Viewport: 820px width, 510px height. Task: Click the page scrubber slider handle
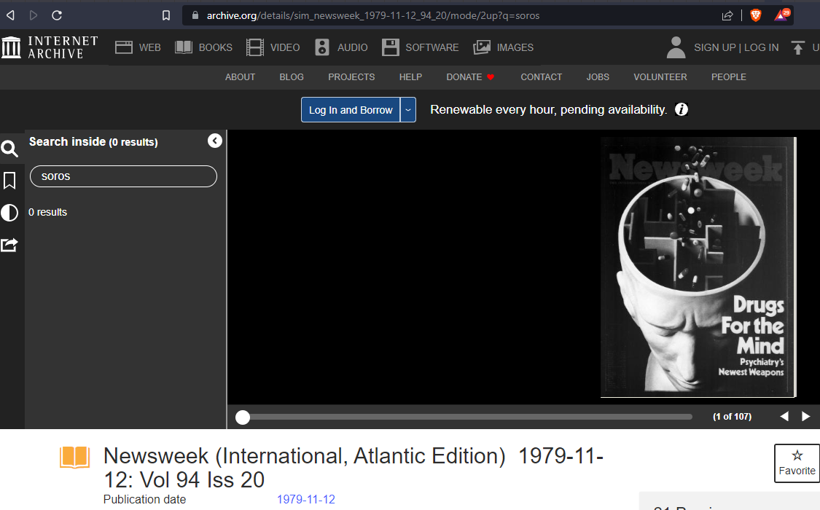(243, 417)
